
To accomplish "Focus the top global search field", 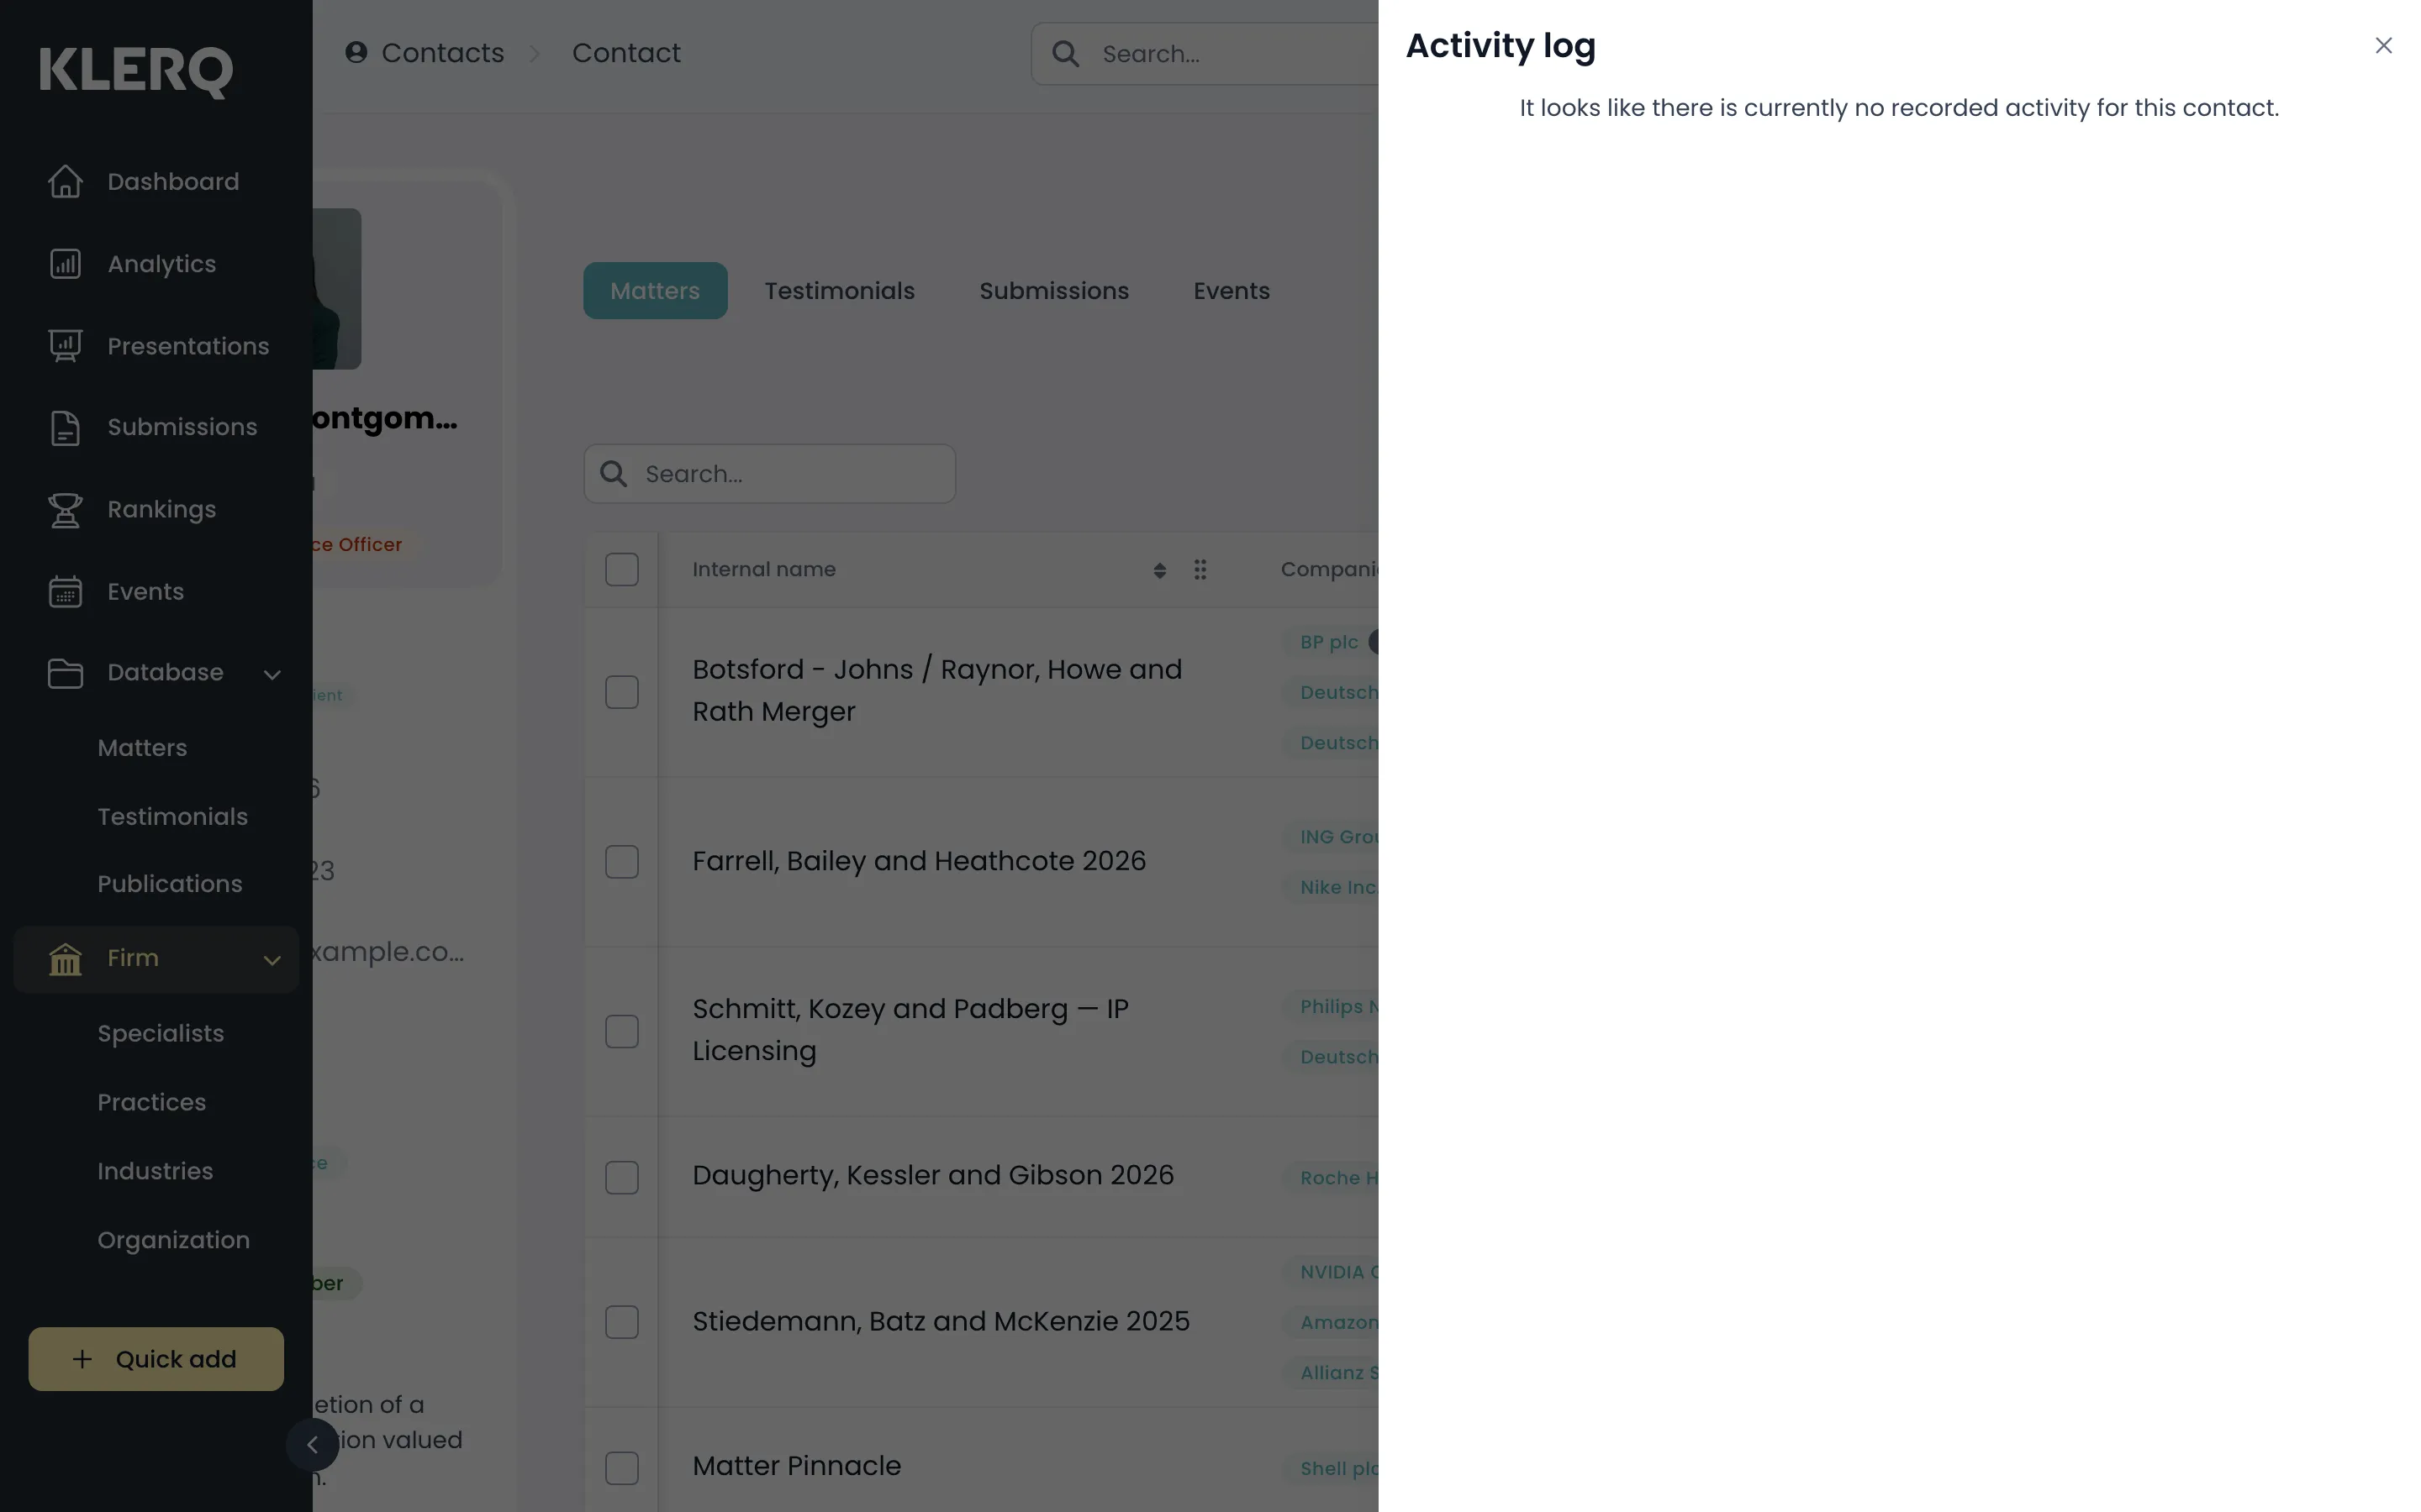I will [1205, 54].
